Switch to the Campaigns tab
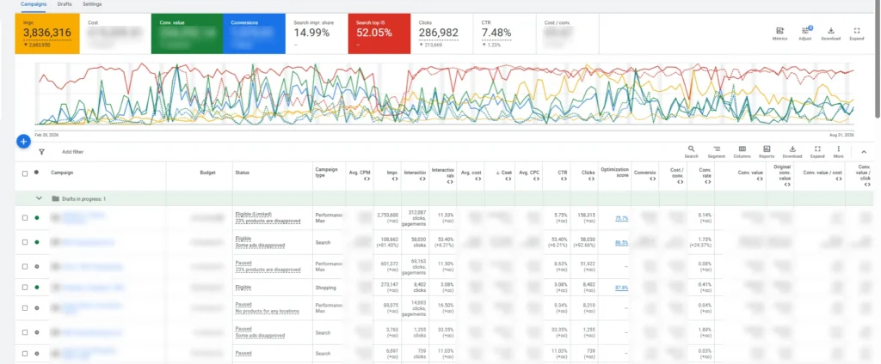881x364 pixels. [34, 4]
